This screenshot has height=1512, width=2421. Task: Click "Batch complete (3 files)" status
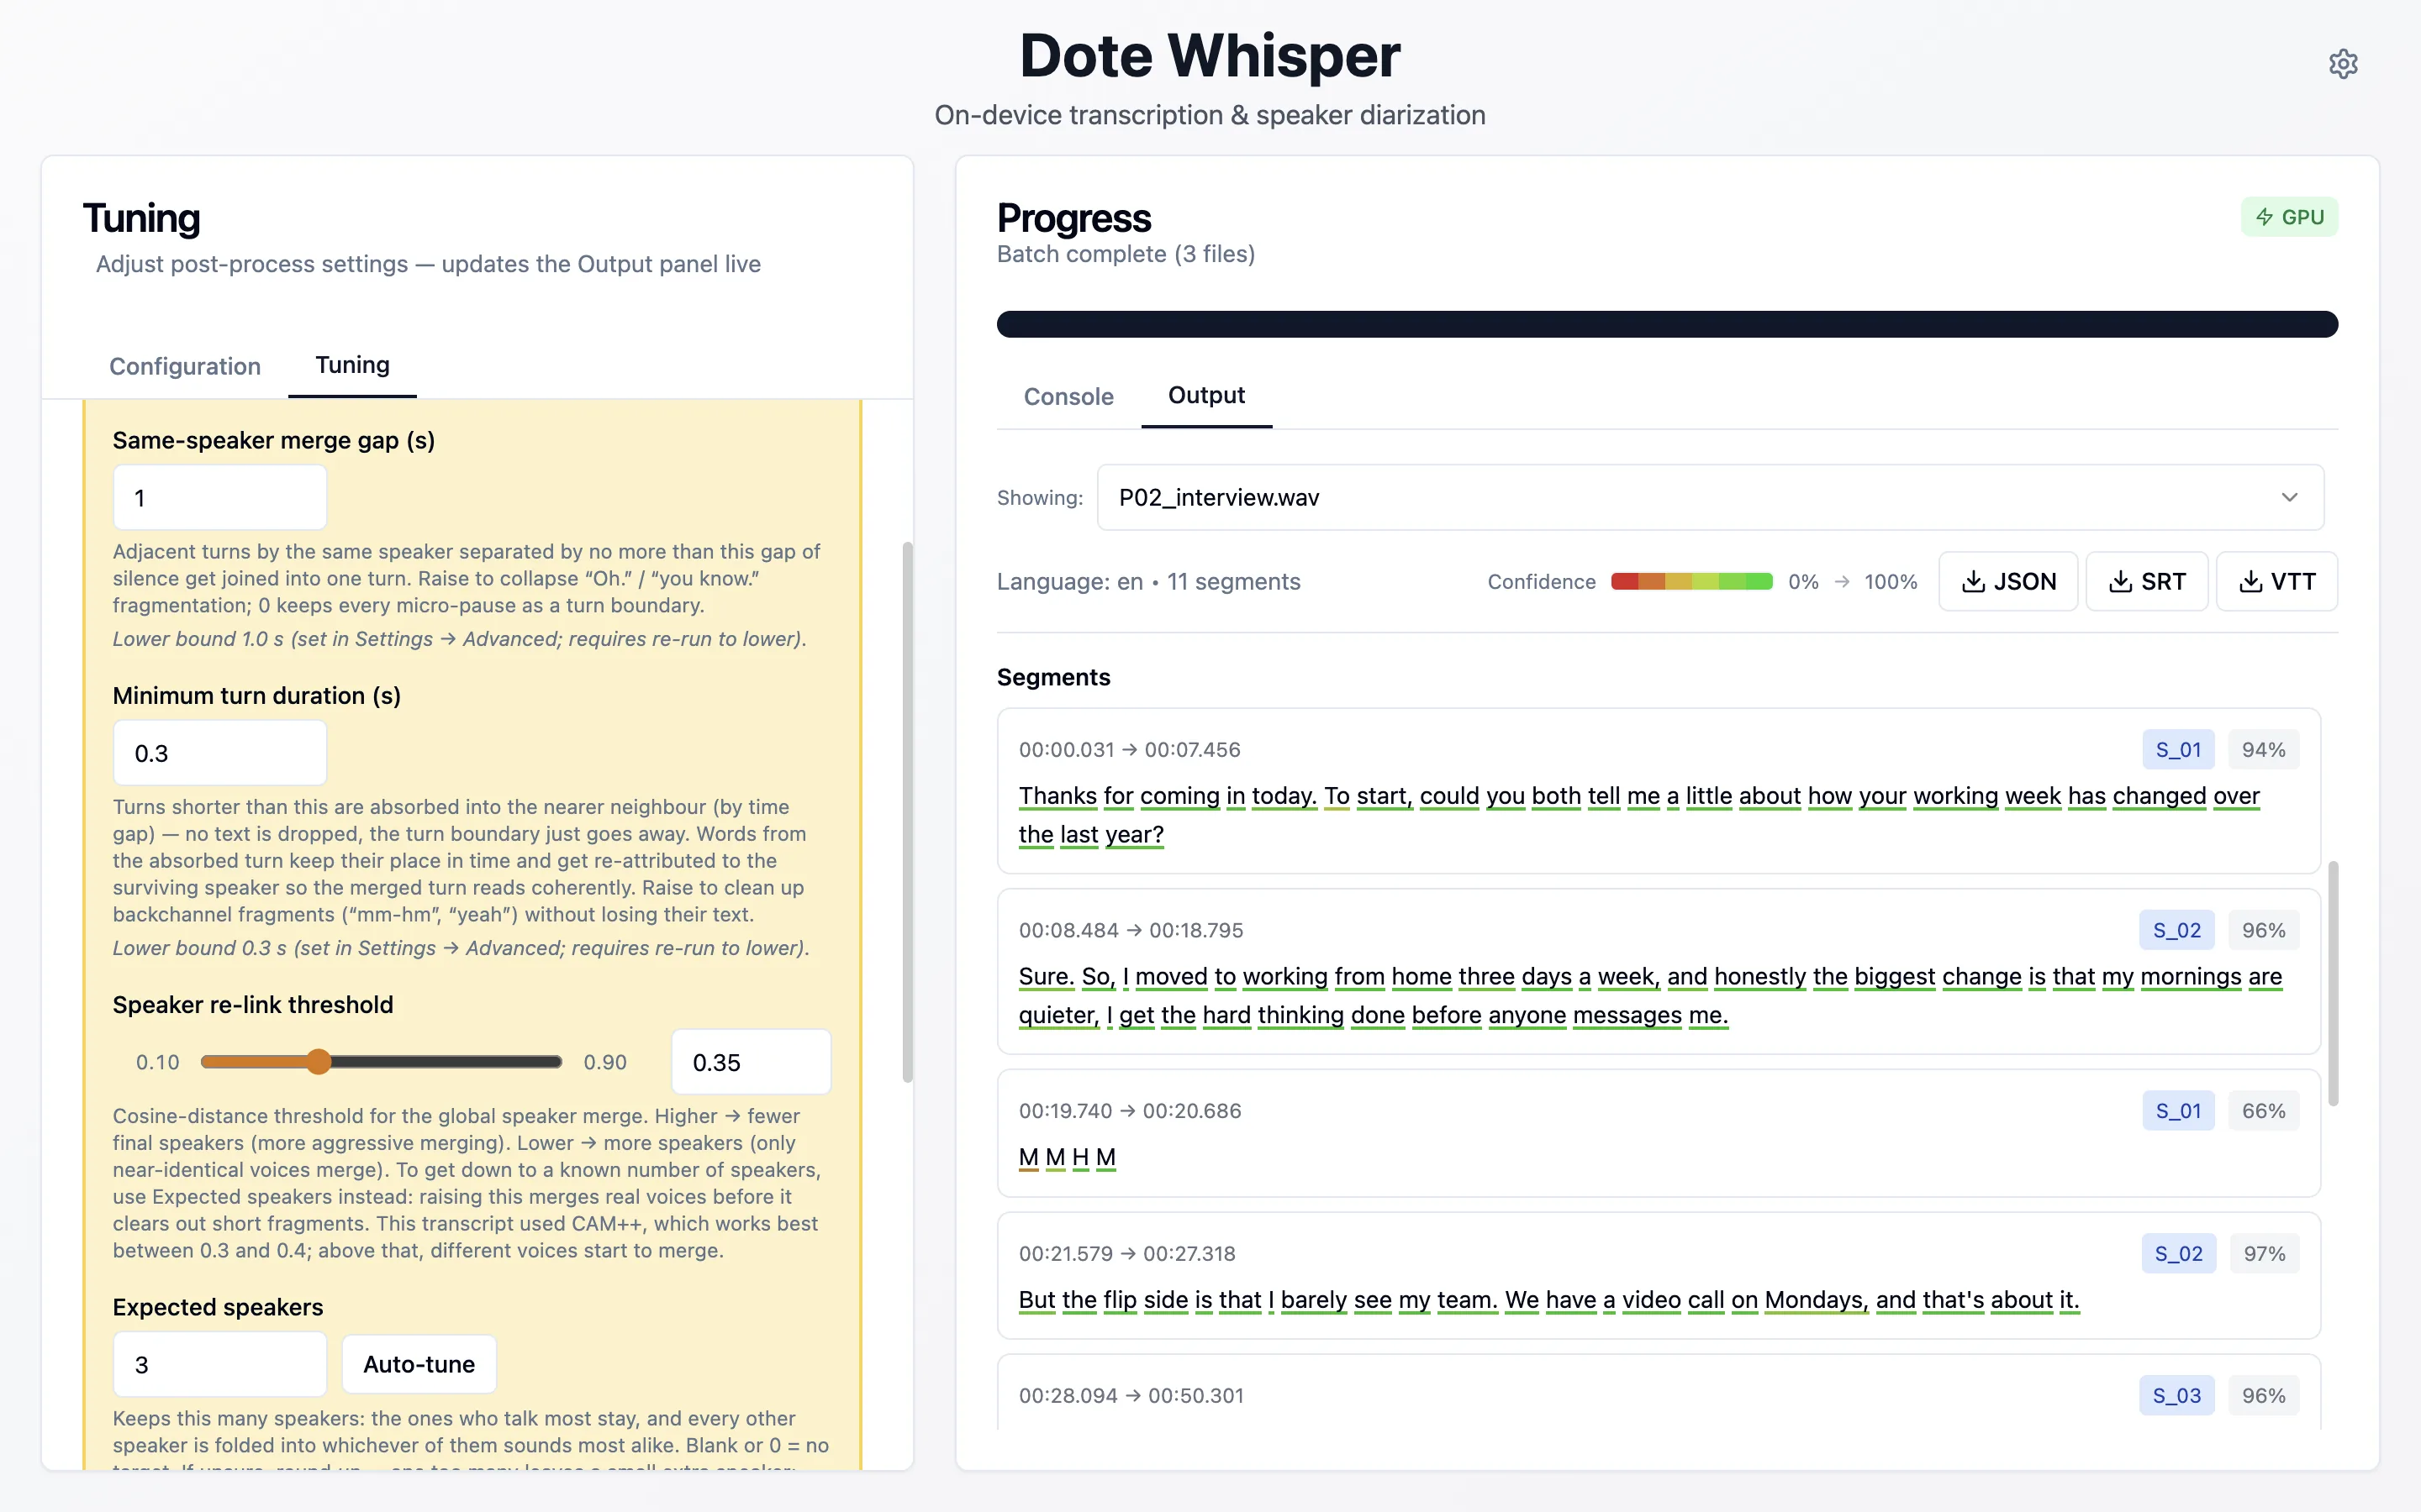1126,254
